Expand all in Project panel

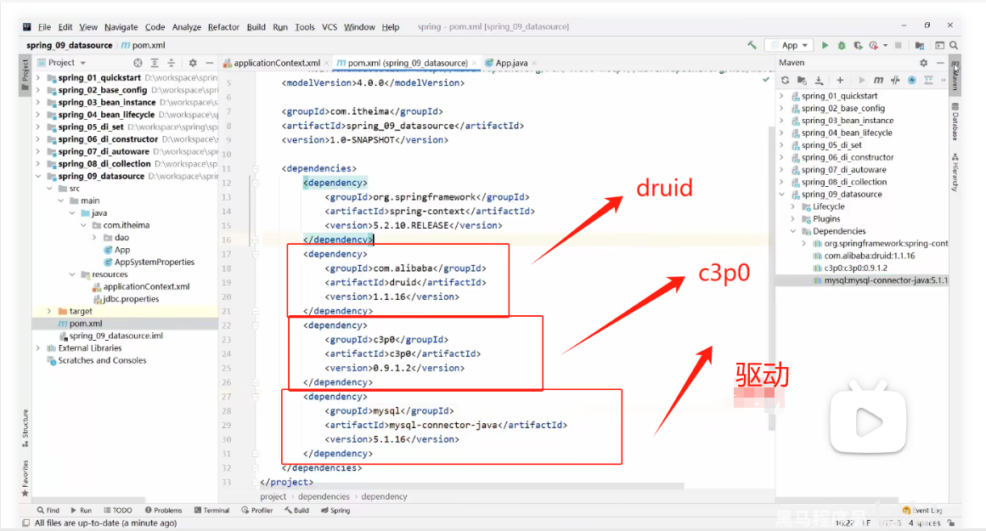[x=155, y=63]
